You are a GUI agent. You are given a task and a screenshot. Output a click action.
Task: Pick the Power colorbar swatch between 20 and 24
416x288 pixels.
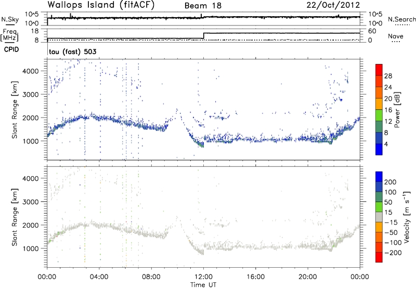[x=379, y=93]
